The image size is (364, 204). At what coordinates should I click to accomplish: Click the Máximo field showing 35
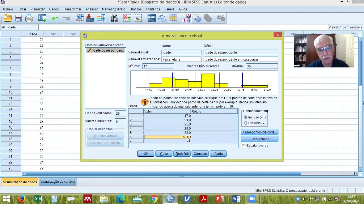tap(262, 66)
